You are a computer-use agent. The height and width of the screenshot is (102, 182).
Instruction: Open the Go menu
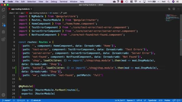pos(47,1)
